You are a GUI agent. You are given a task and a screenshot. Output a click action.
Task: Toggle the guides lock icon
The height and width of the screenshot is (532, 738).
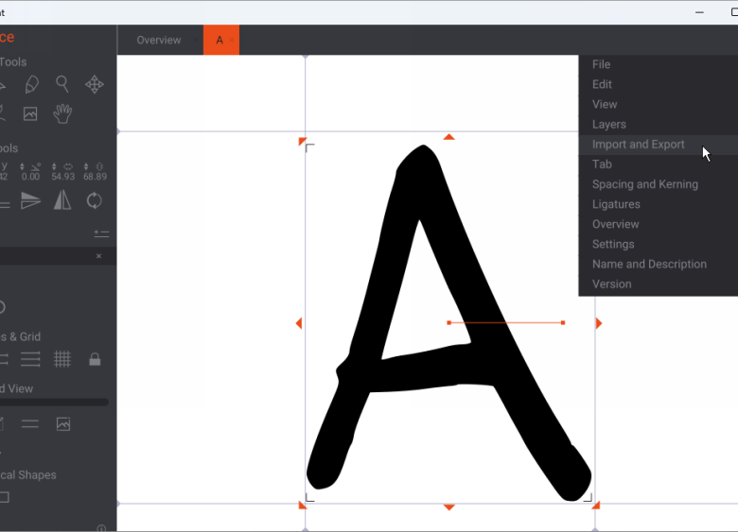[x=95, y=359]
